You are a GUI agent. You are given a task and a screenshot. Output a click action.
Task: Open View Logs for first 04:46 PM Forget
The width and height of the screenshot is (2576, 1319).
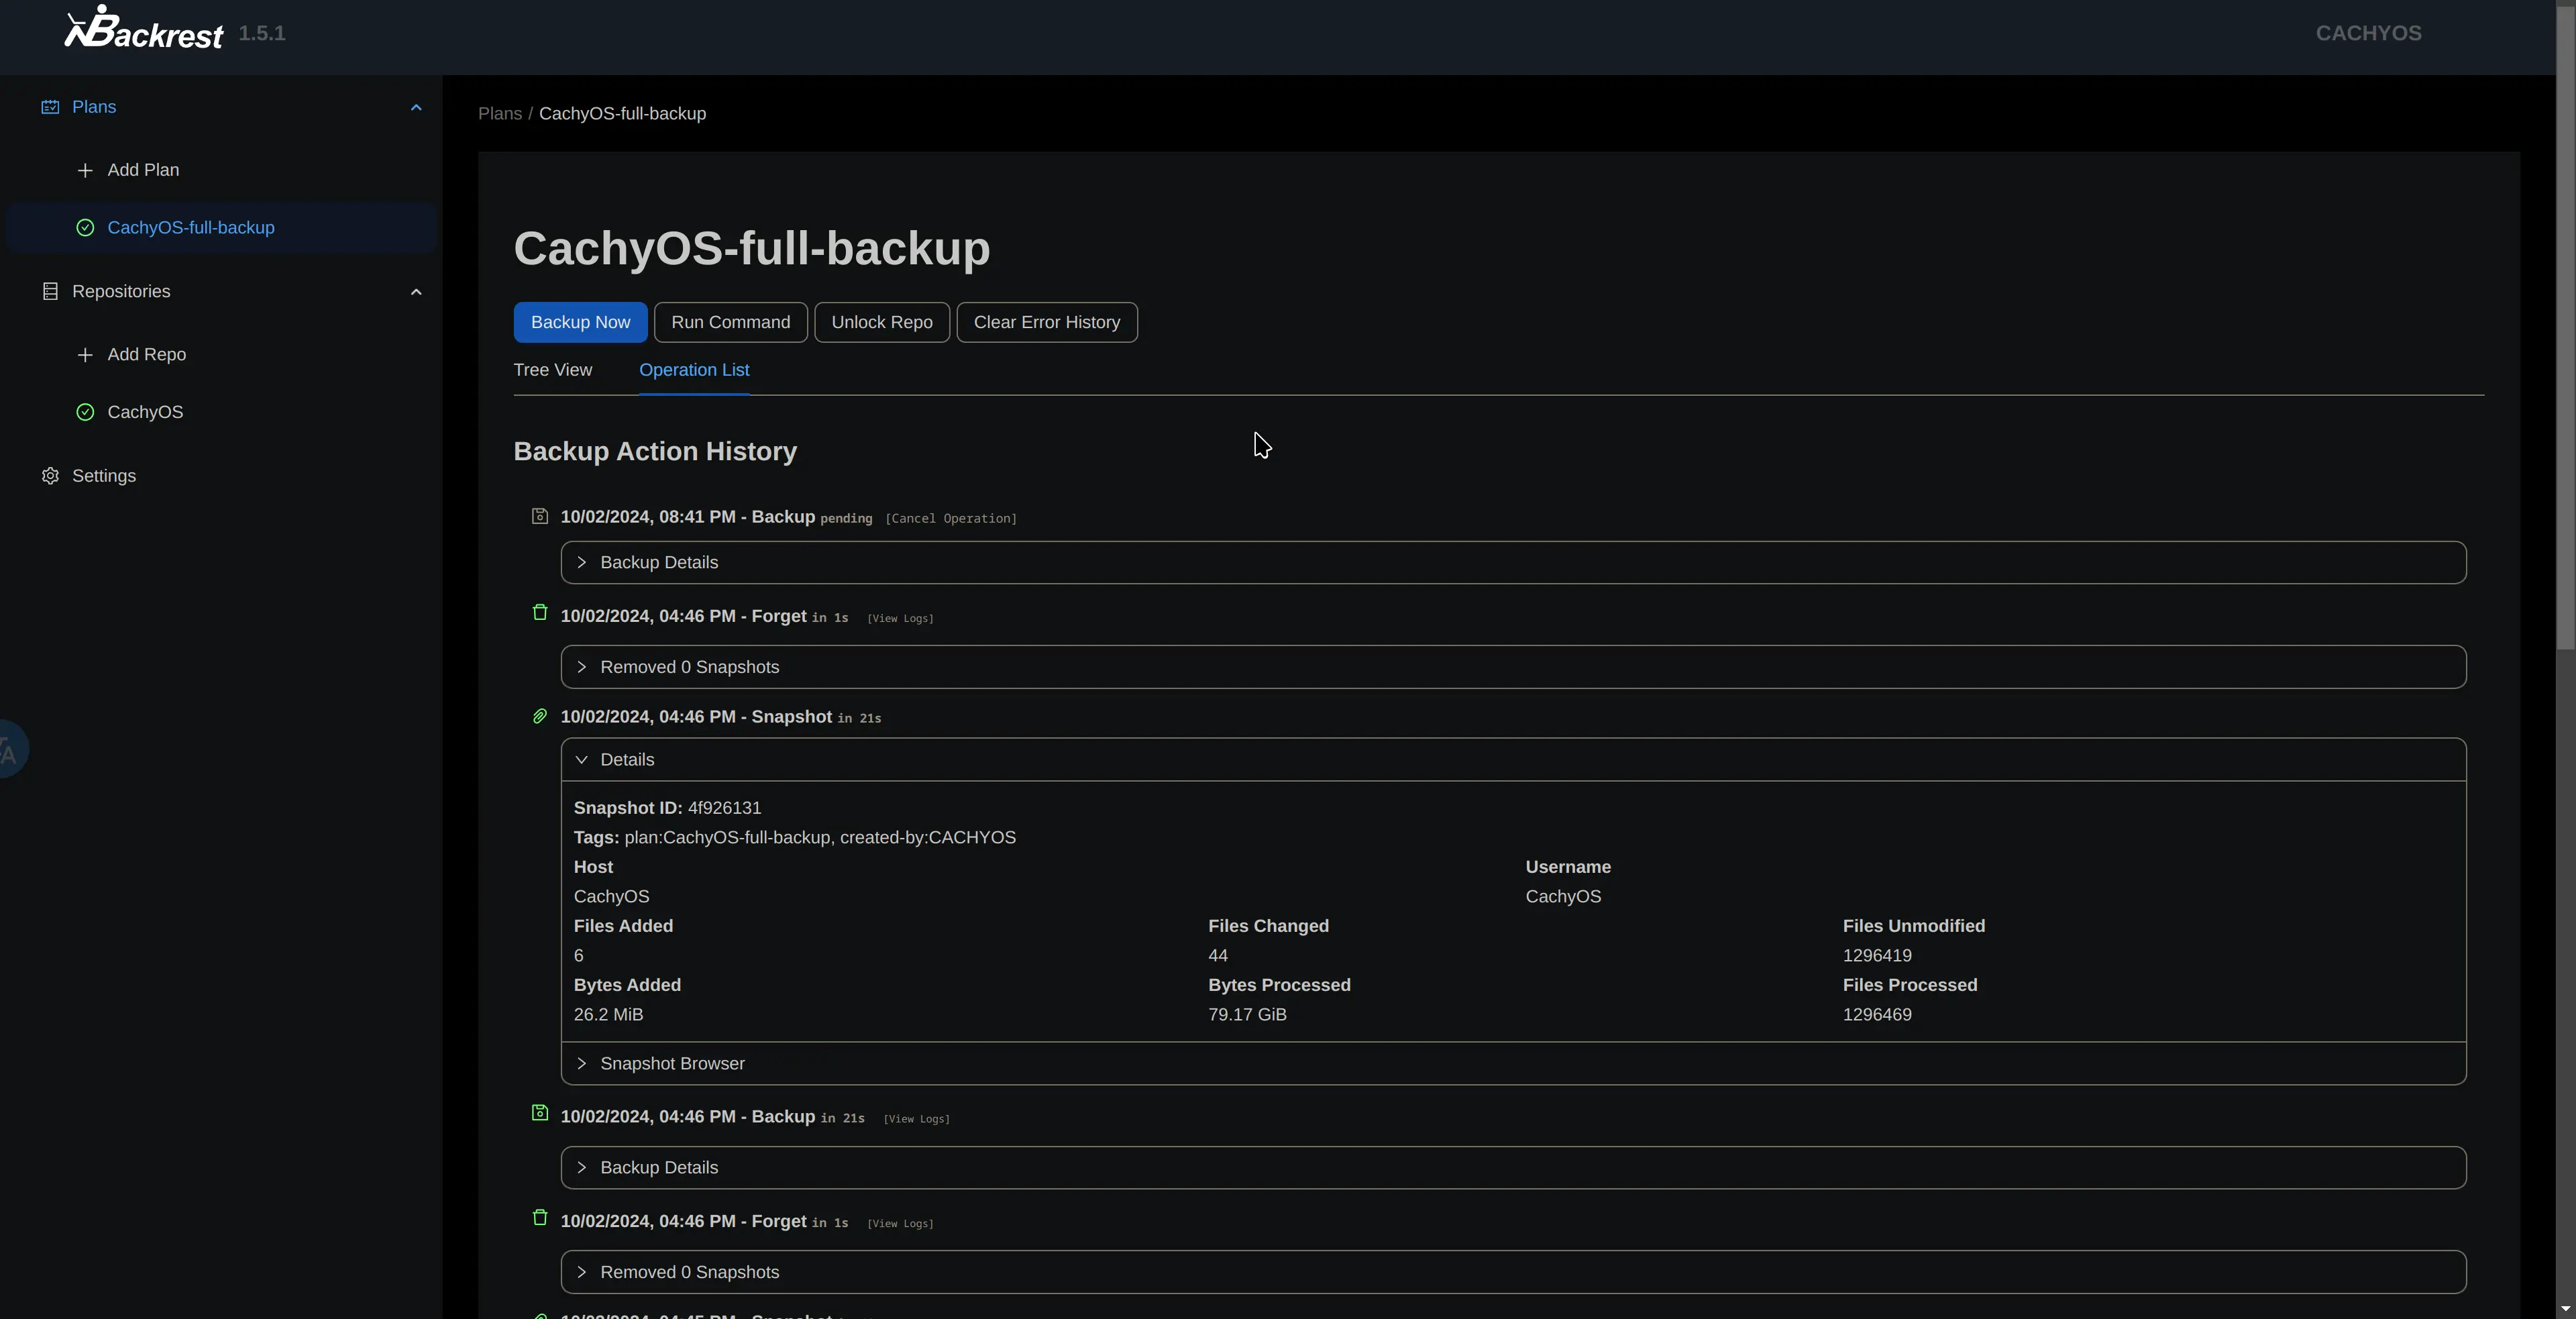coord(900,619)
